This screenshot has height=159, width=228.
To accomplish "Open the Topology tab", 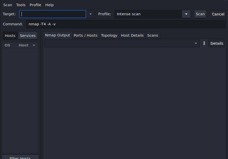I will (x=109, y=35).
